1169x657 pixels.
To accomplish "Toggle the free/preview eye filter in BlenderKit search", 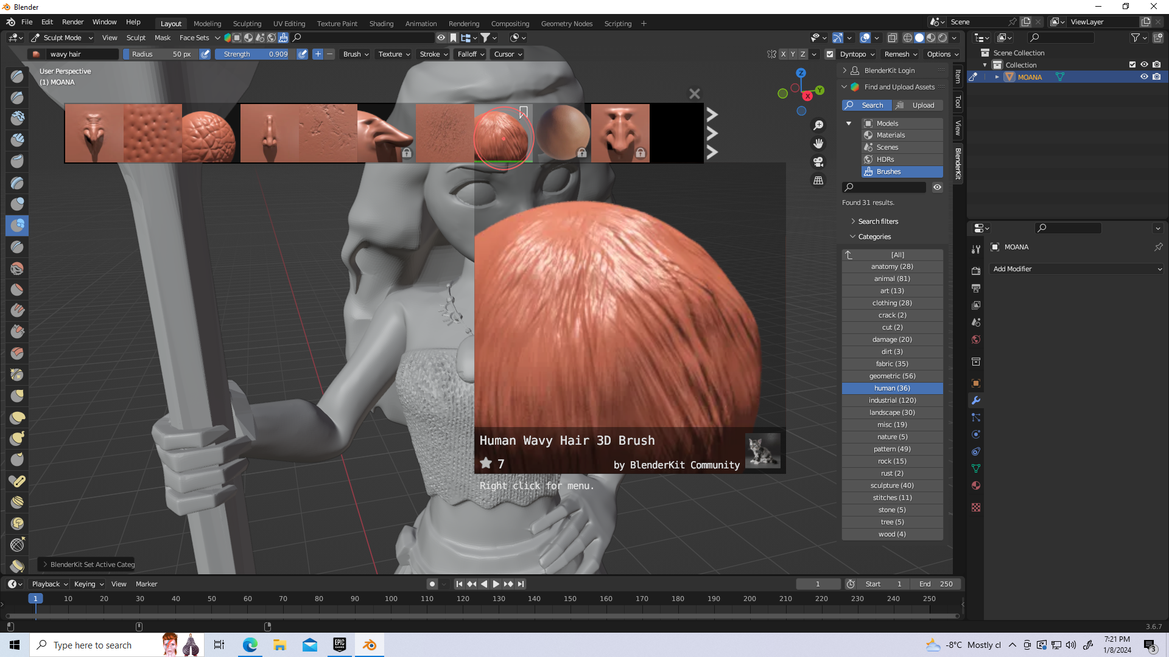I will click(x=936, y=187).
